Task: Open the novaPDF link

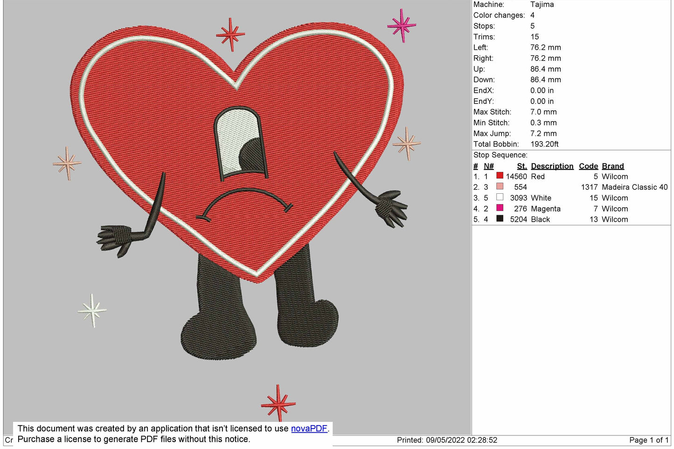Action: [x=309, y=429]
